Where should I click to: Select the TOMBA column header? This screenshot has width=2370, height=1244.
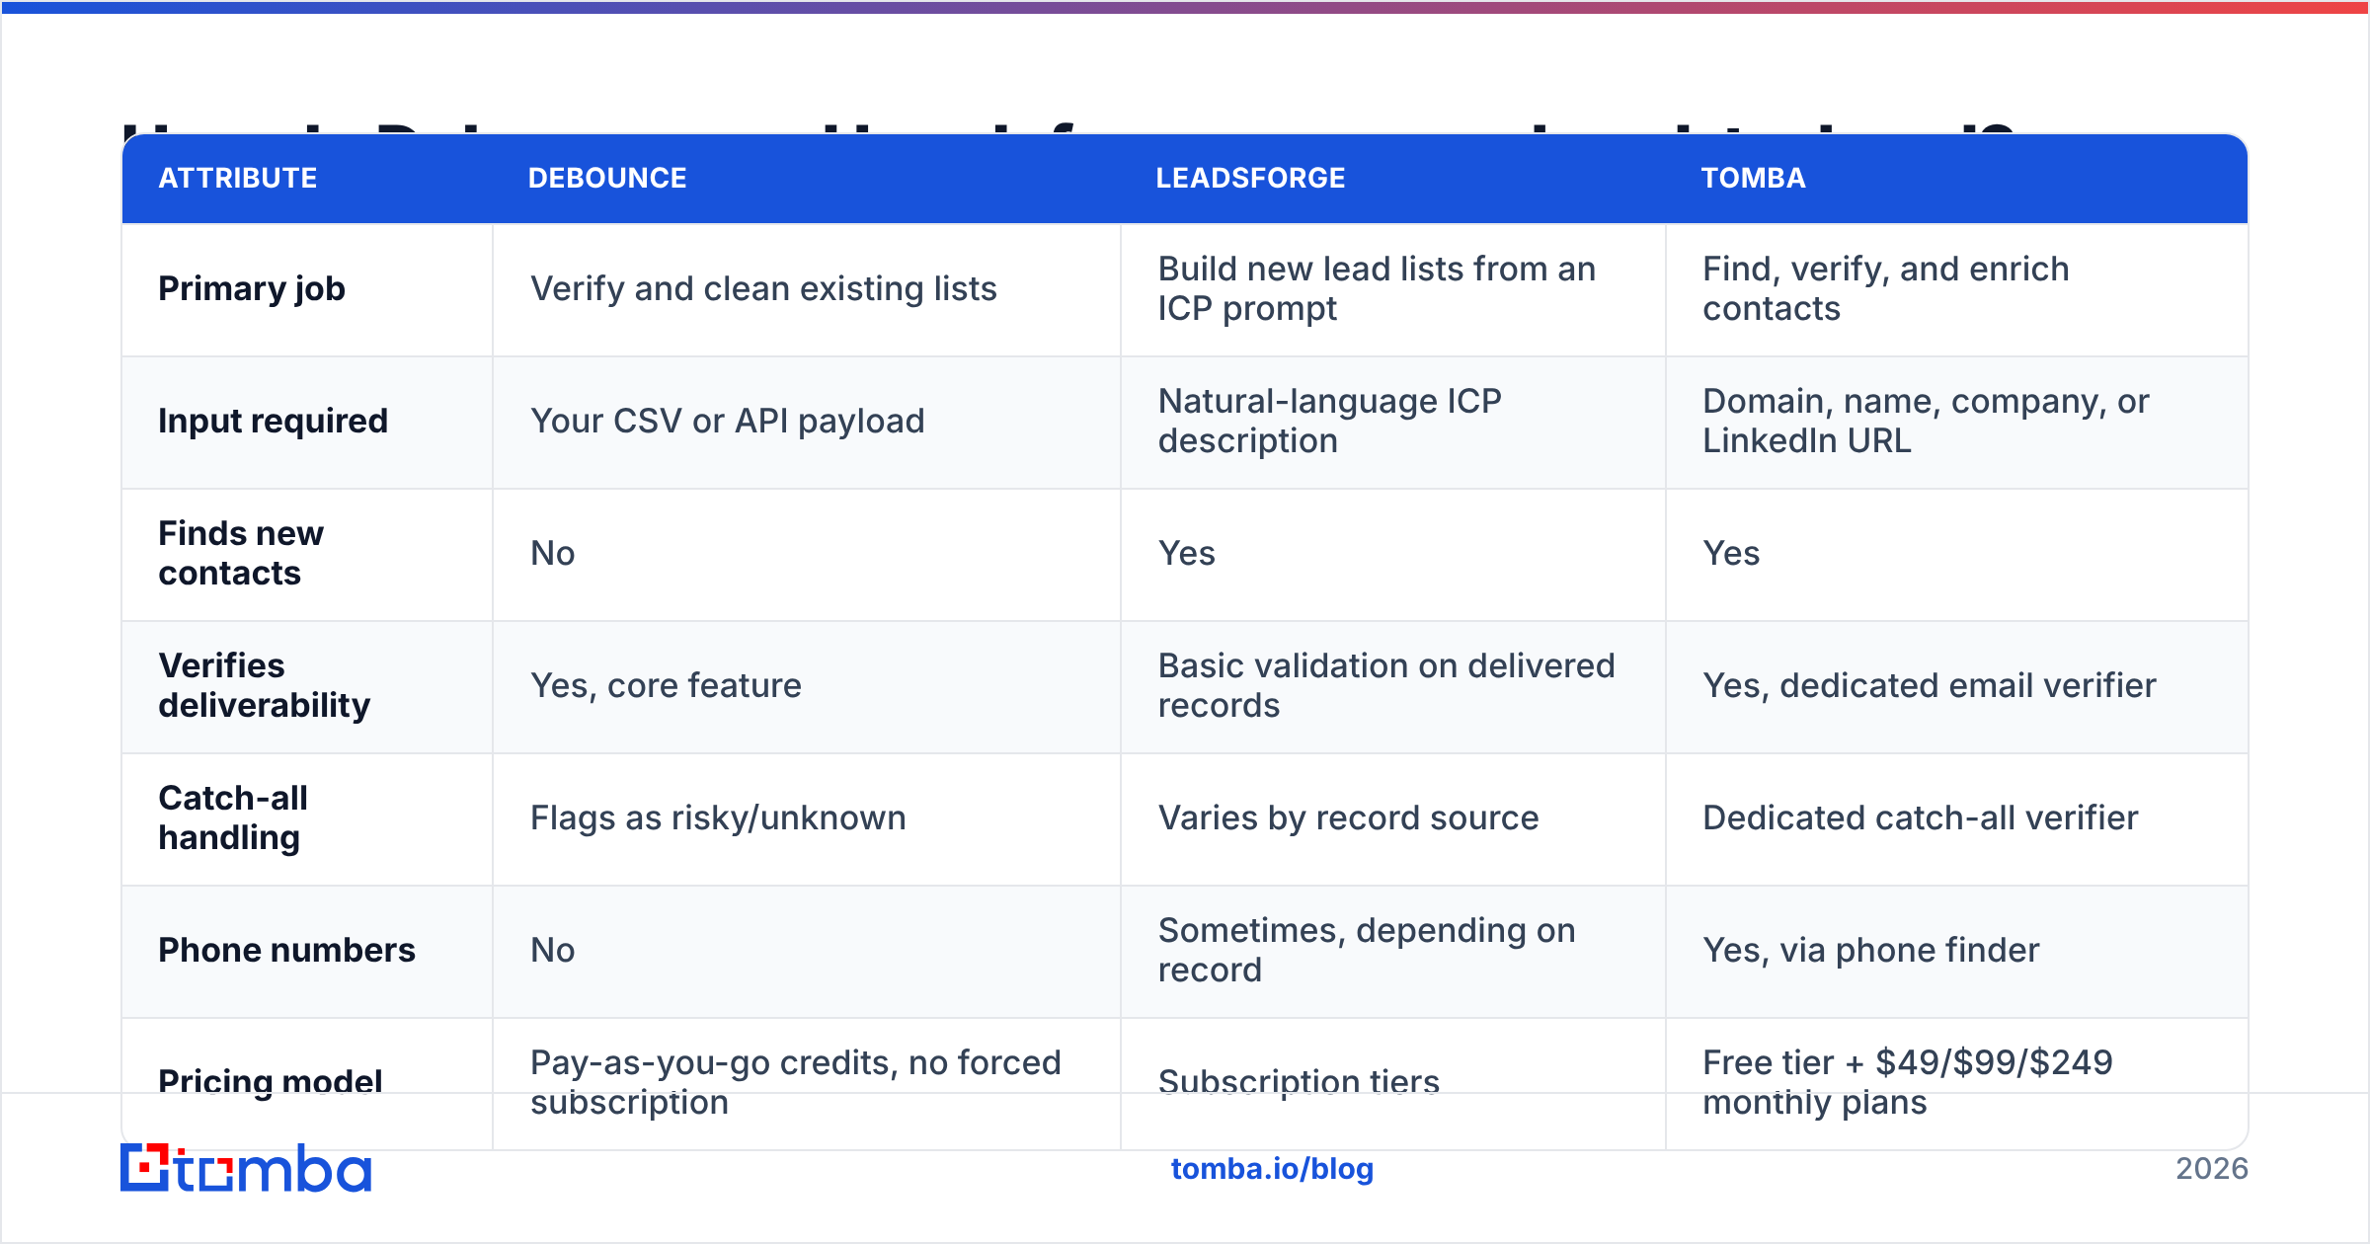click(1753, 178)
